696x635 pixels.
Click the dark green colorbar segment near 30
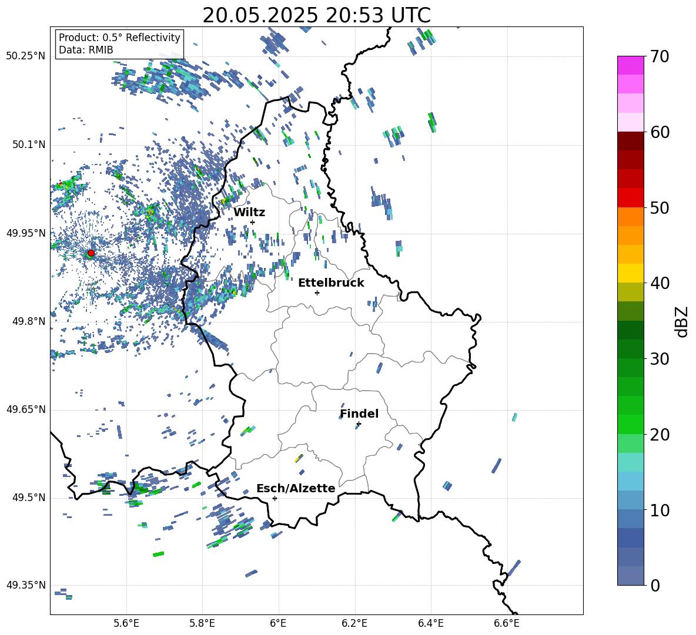coord(630,349)
